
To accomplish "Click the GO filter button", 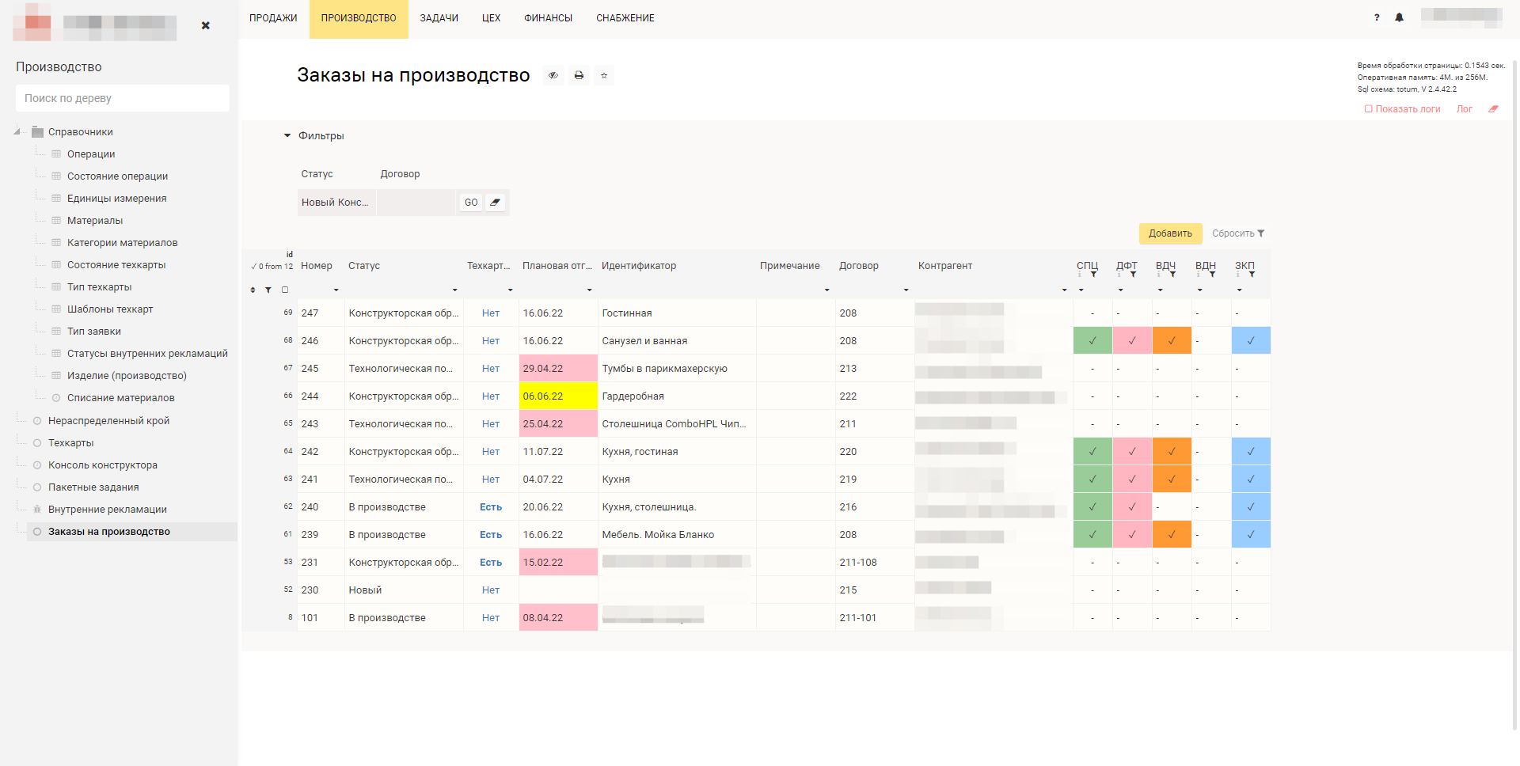I will [471, 203].
